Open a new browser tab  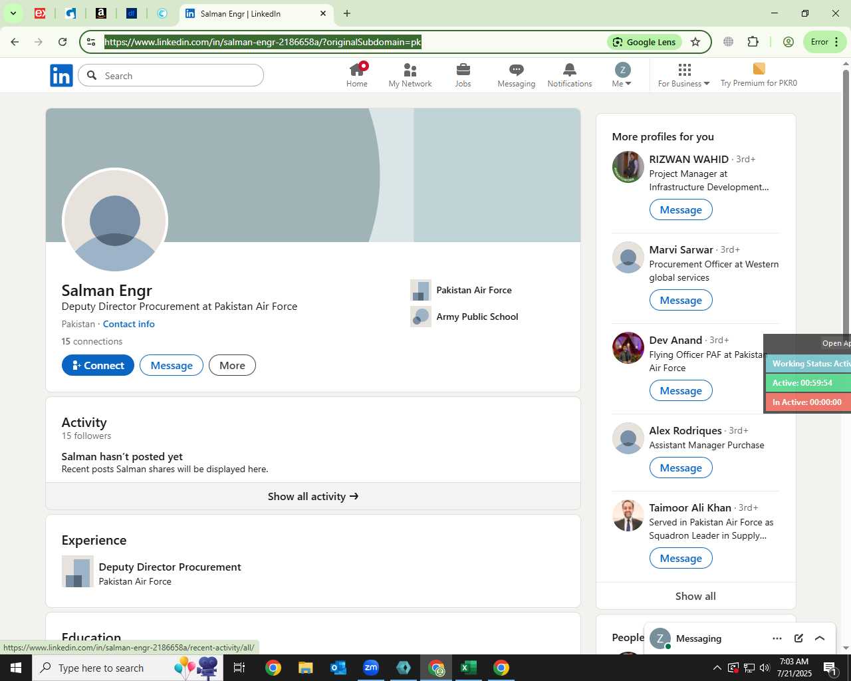click(x=346, y=13)
